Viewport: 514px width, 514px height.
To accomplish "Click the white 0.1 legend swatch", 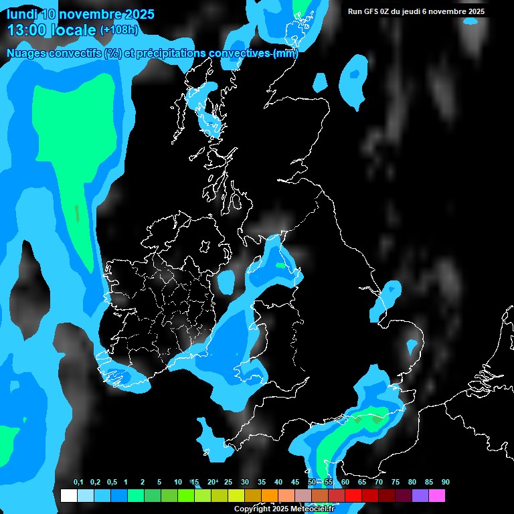I will pos(68,496).
